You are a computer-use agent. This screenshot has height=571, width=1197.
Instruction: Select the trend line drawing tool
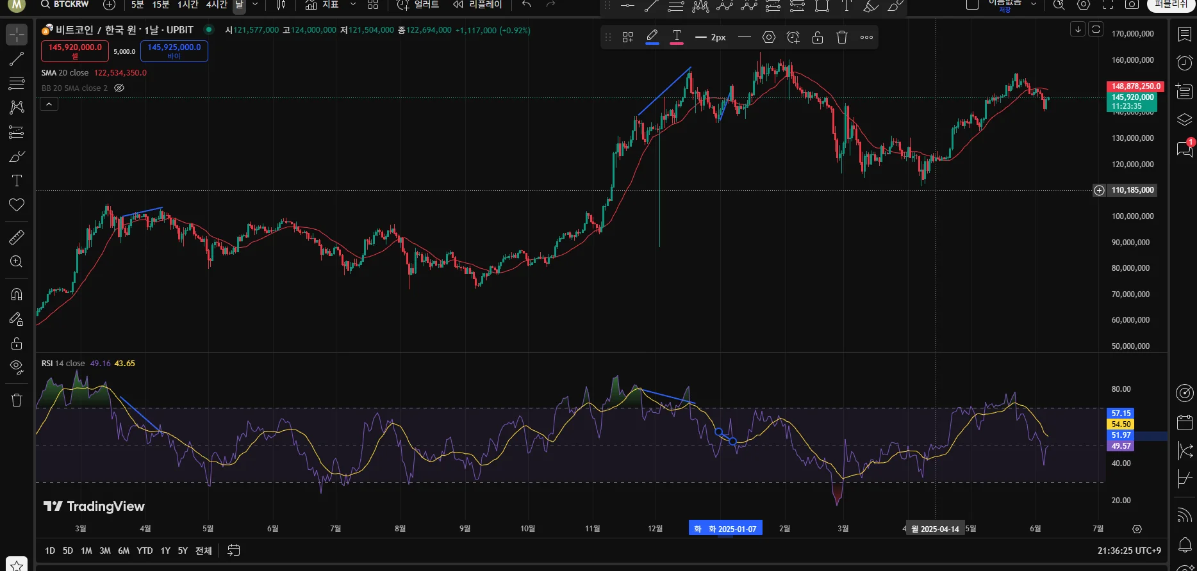pyautogui.click(x=17, y=60)
